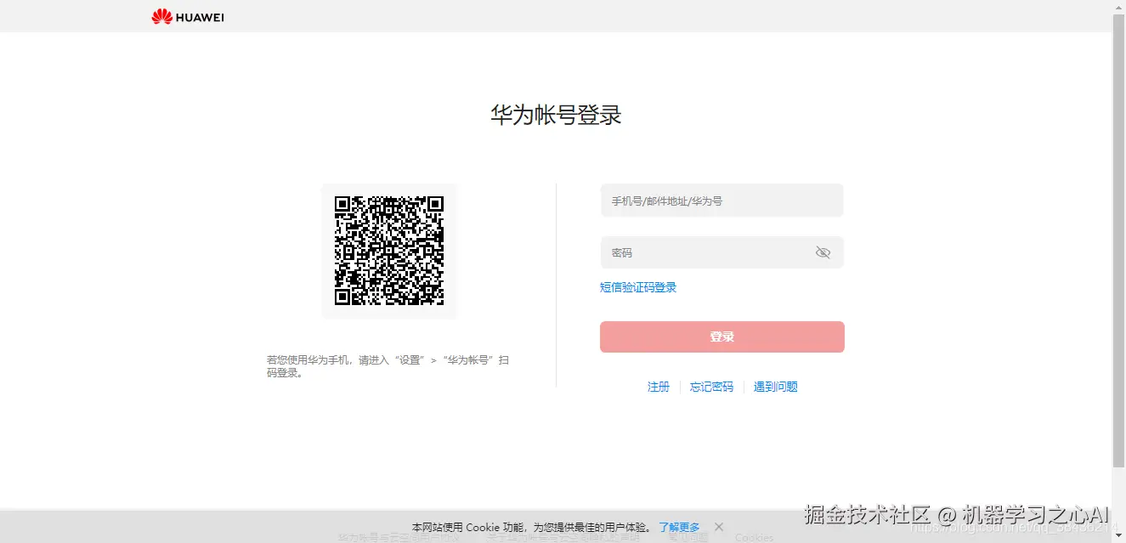Focus the 手机号/邮件地址/华为号 input field
Screen dimensions: 1126x543
[x=721, y=201]
